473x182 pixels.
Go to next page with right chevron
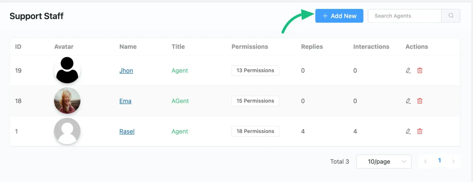(x=453, y=161)
